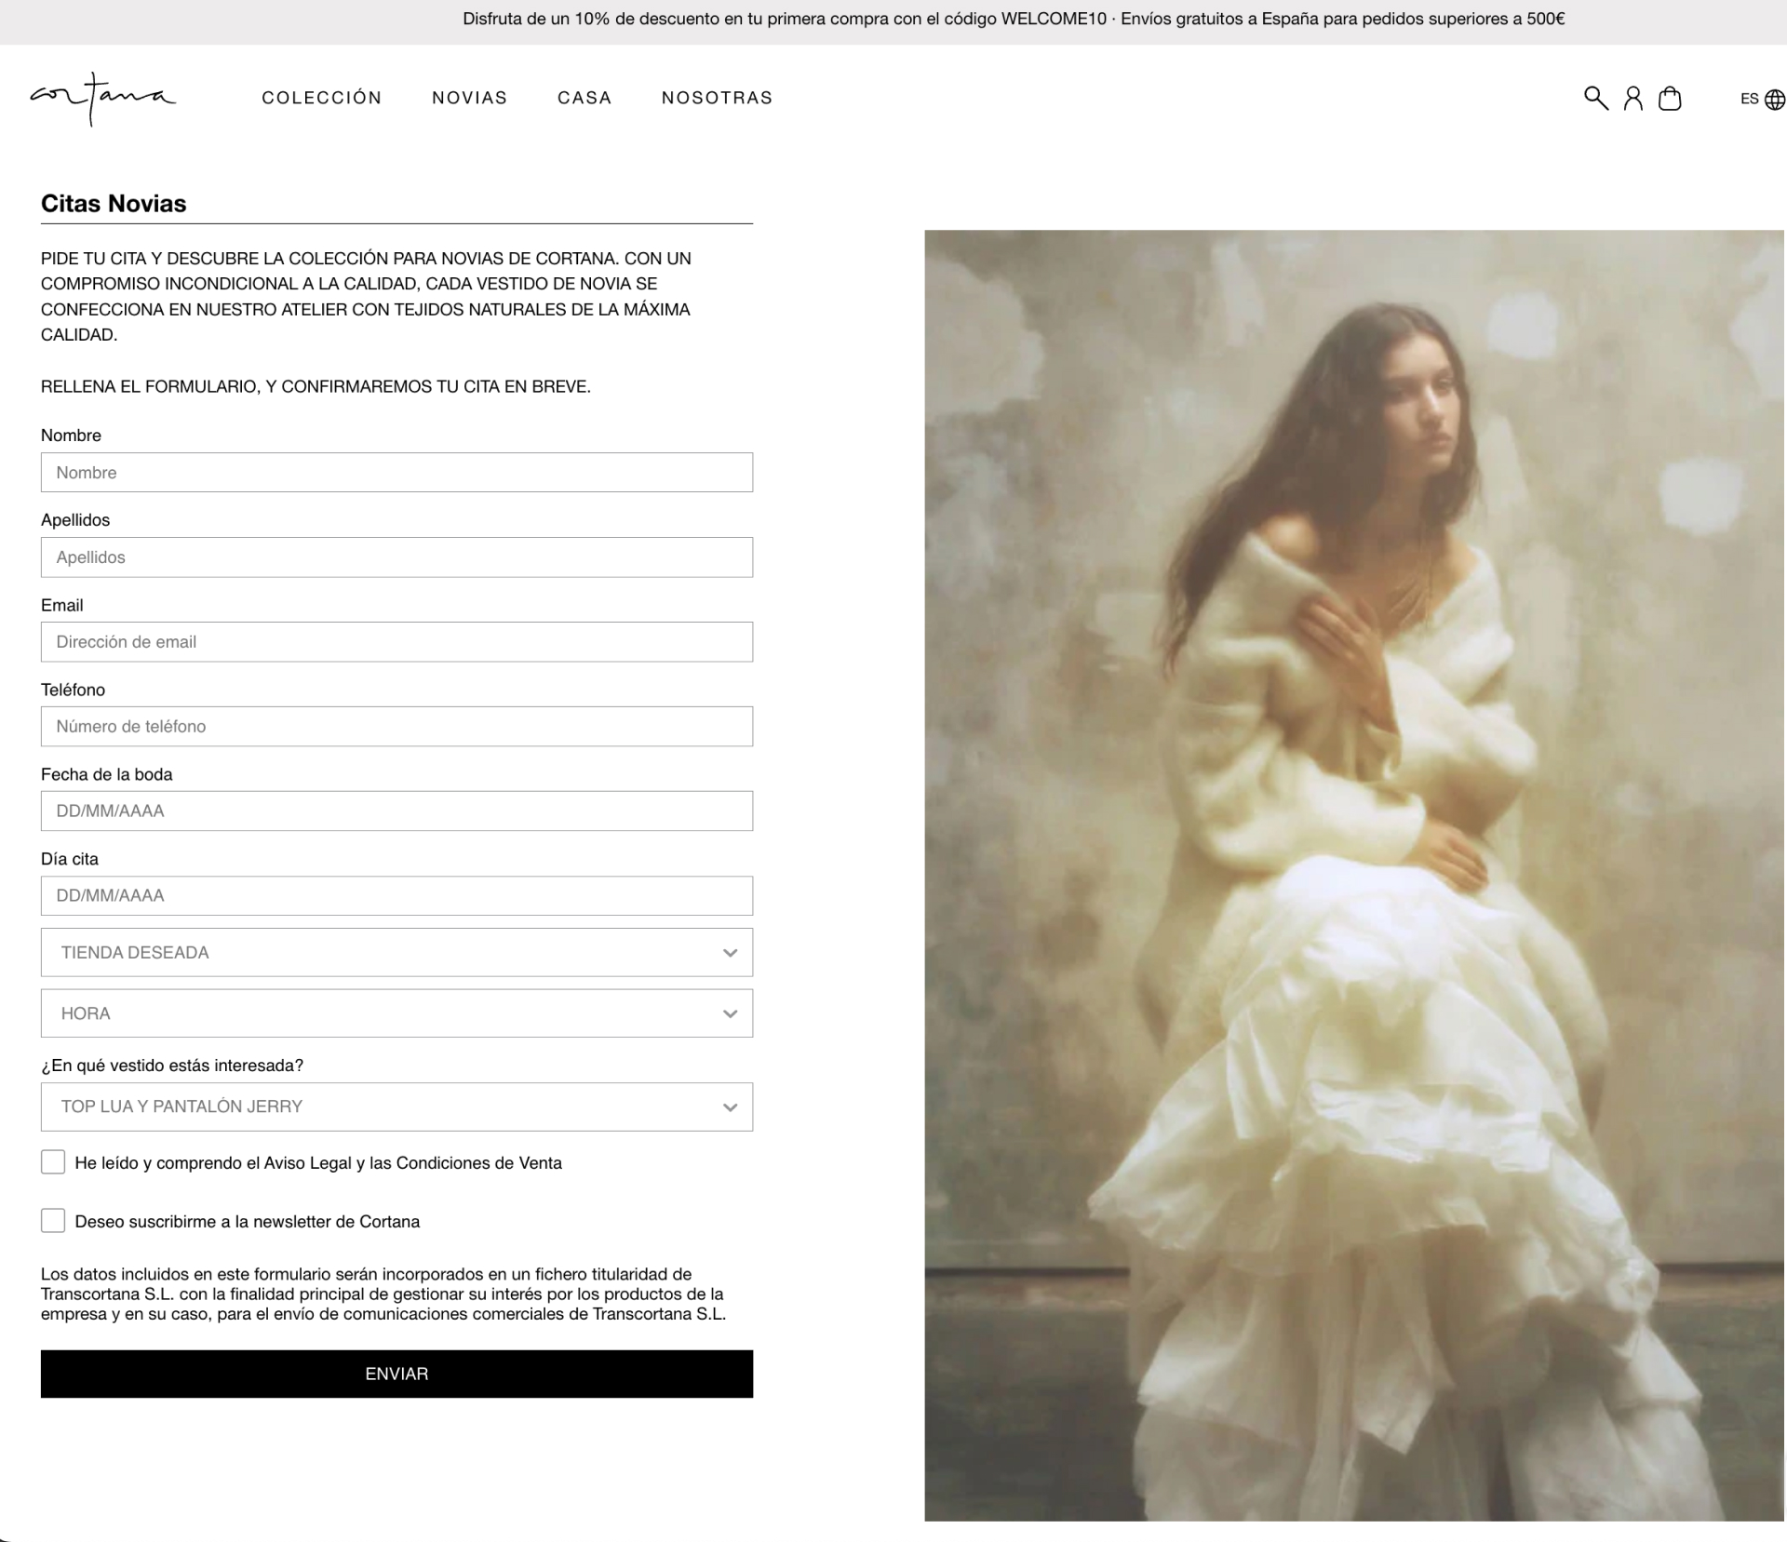Click the Cortana logo

click(x=102, y=98)
